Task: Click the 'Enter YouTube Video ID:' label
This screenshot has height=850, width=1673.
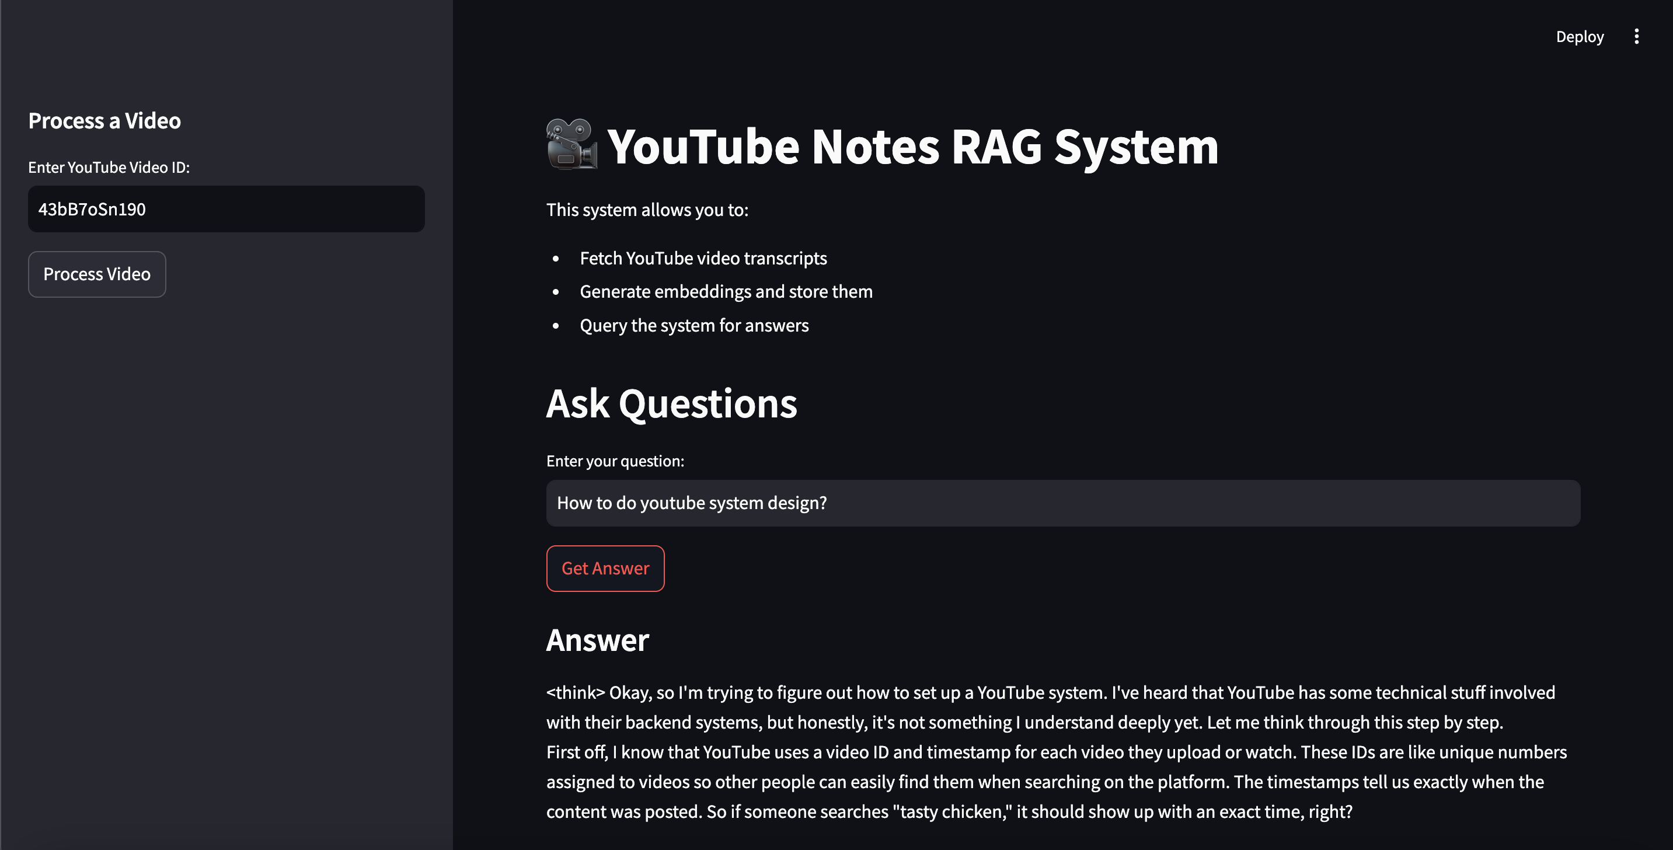Action: (x=109, y=168)
